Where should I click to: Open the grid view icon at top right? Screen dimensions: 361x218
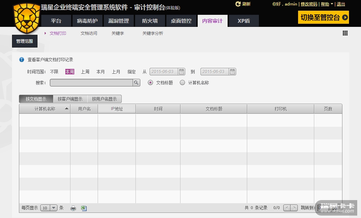(345, 33)
